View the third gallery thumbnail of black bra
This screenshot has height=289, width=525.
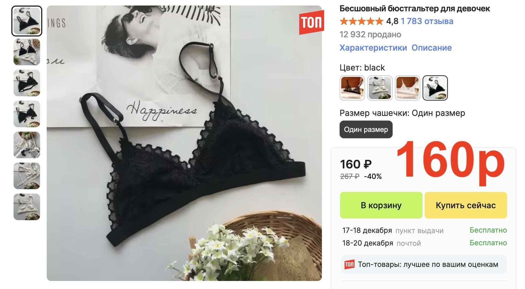click(x=27, y=83)
